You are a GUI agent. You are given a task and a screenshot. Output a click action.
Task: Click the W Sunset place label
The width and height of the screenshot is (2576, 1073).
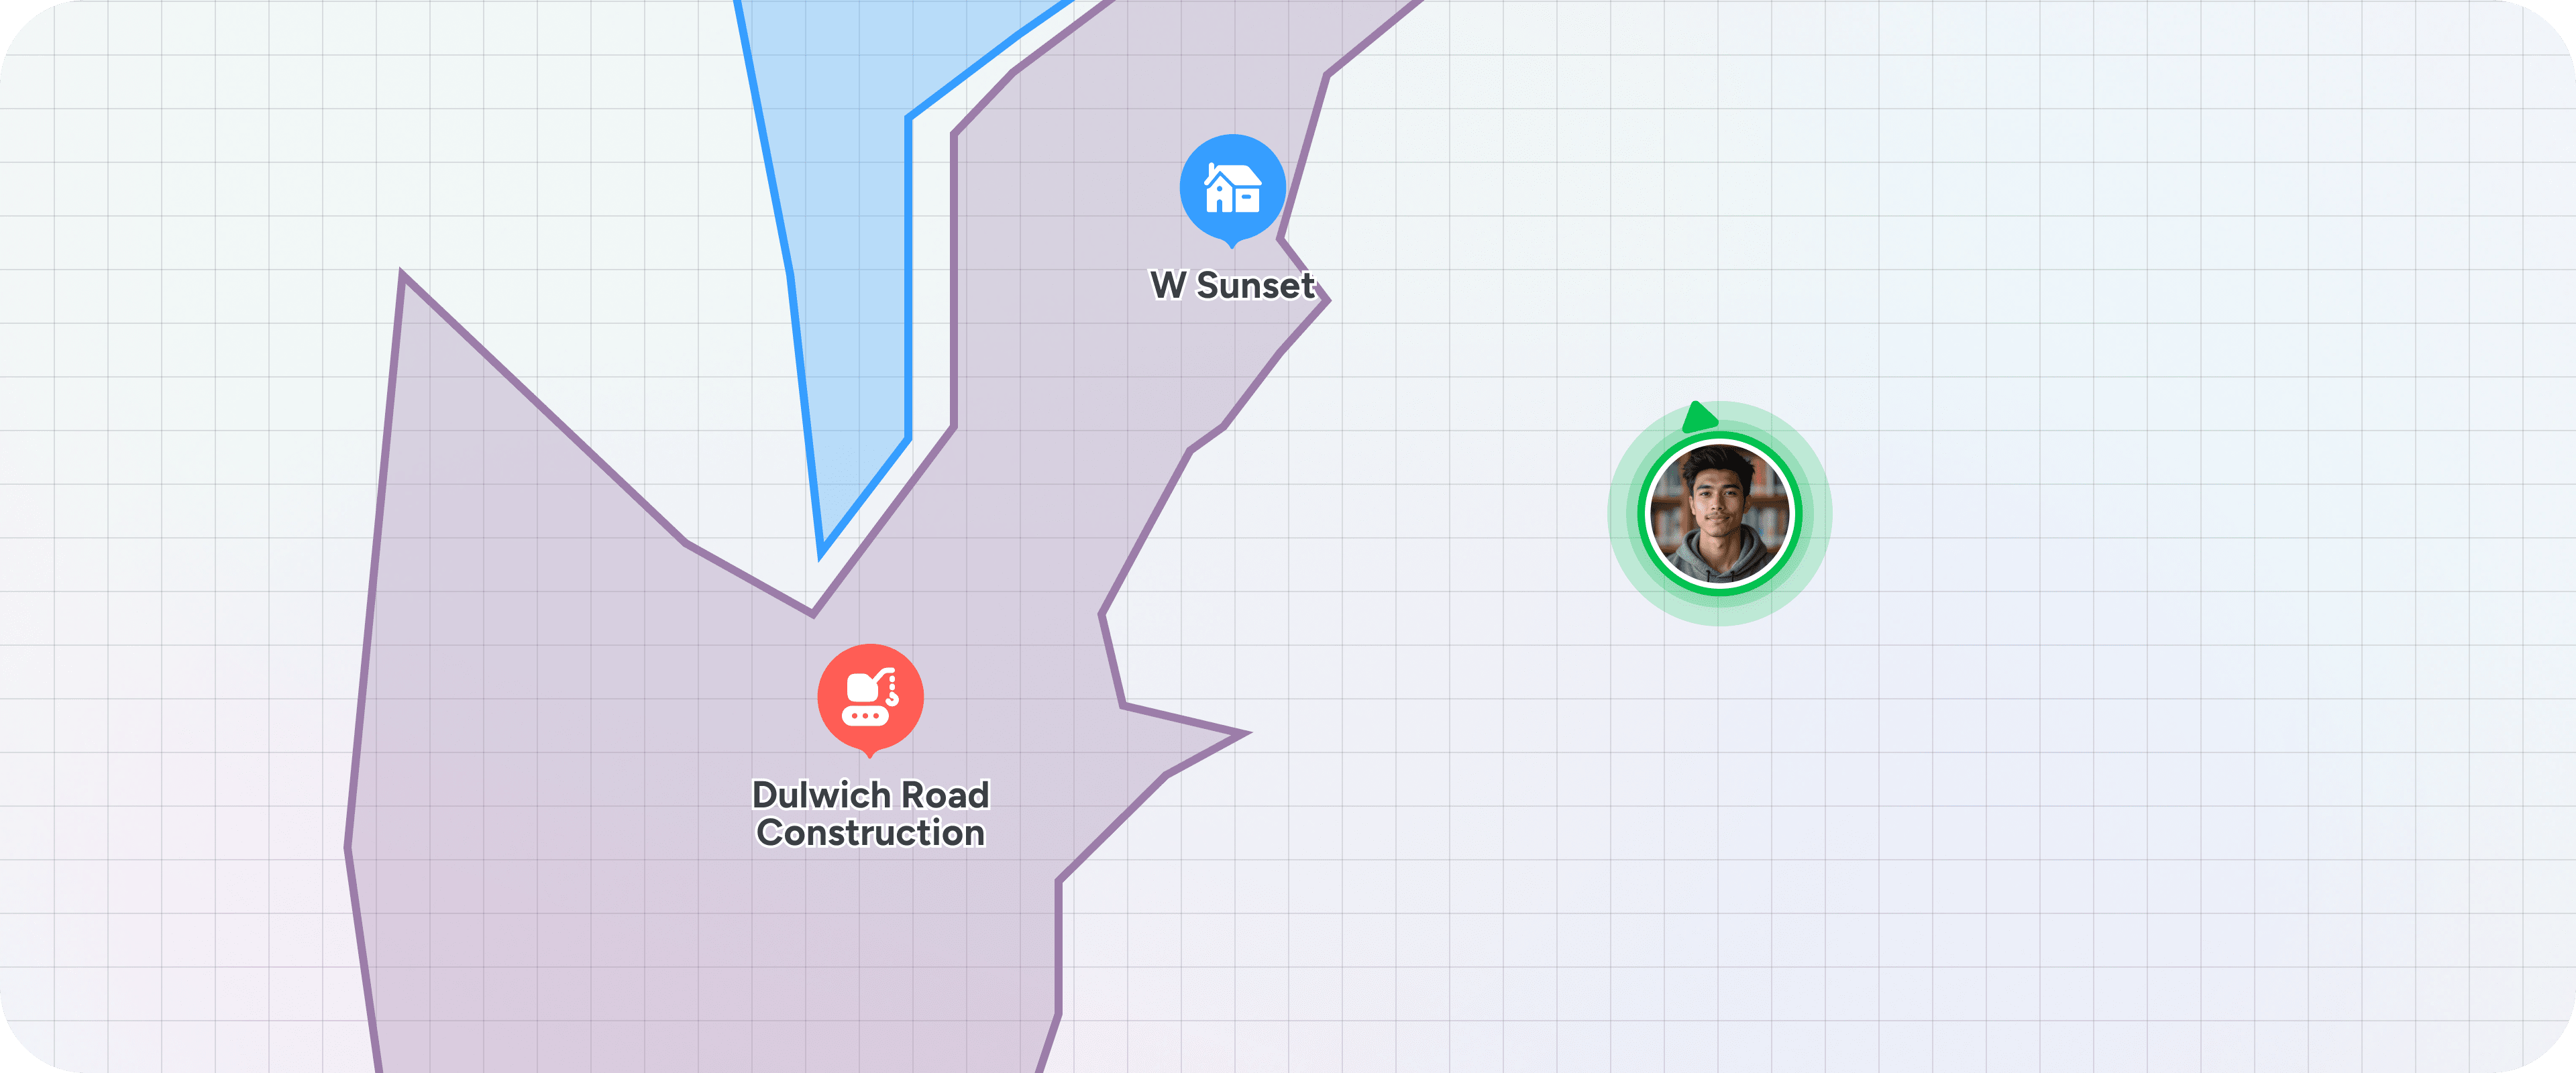(x=1232, y=286)
